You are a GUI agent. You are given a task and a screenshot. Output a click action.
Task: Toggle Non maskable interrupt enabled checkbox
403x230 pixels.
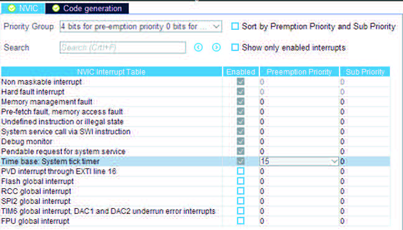point(241,81)
